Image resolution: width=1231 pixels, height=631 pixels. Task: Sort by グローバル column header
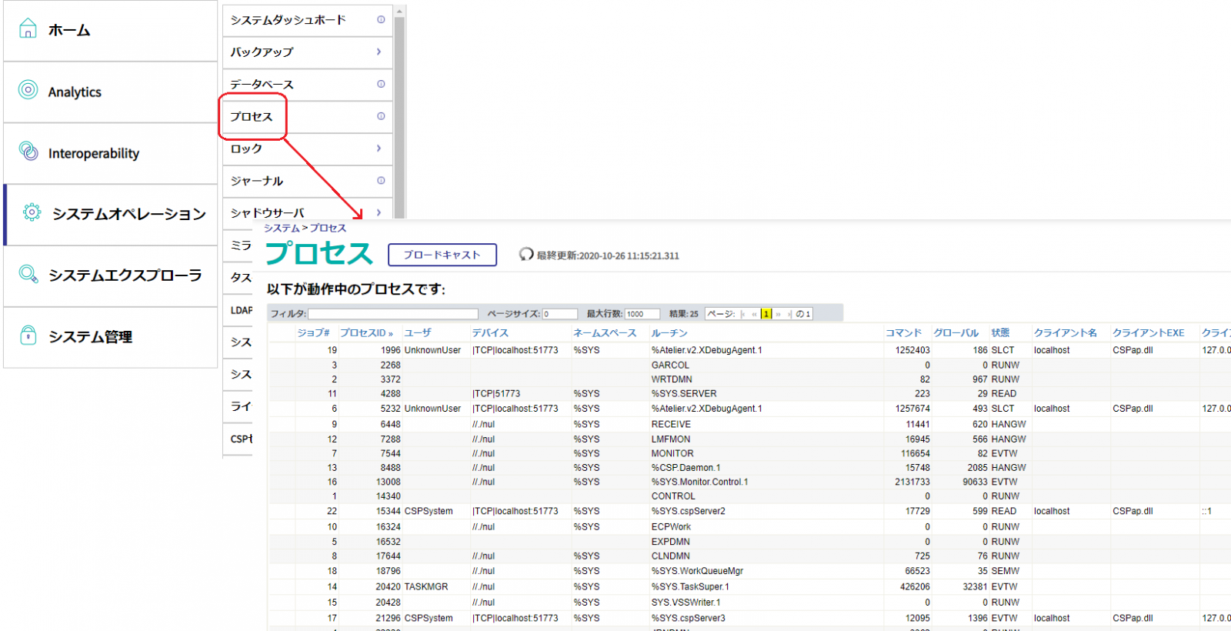[x=956, y=332]
